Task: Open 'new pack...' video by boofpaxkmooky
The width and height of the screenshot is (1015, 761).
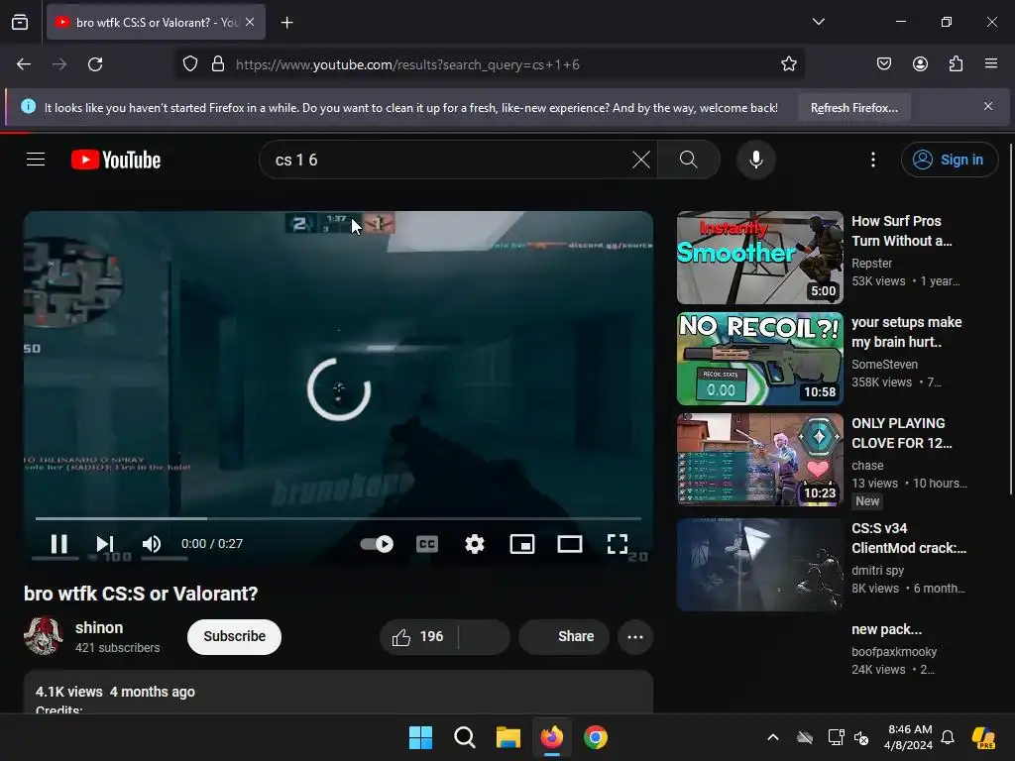Action: 886,629
